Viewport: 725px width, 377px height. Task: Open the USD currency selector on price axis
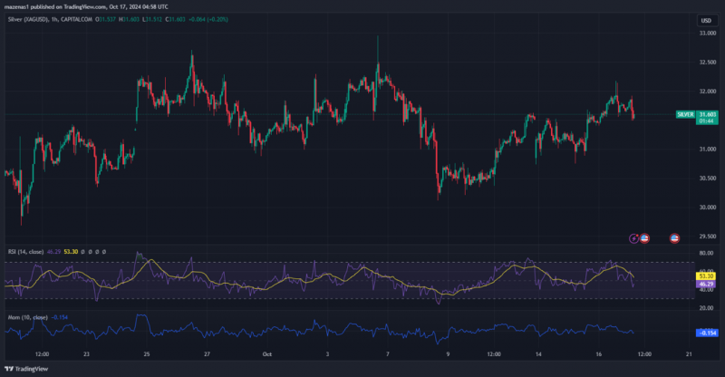click(706, 20)
